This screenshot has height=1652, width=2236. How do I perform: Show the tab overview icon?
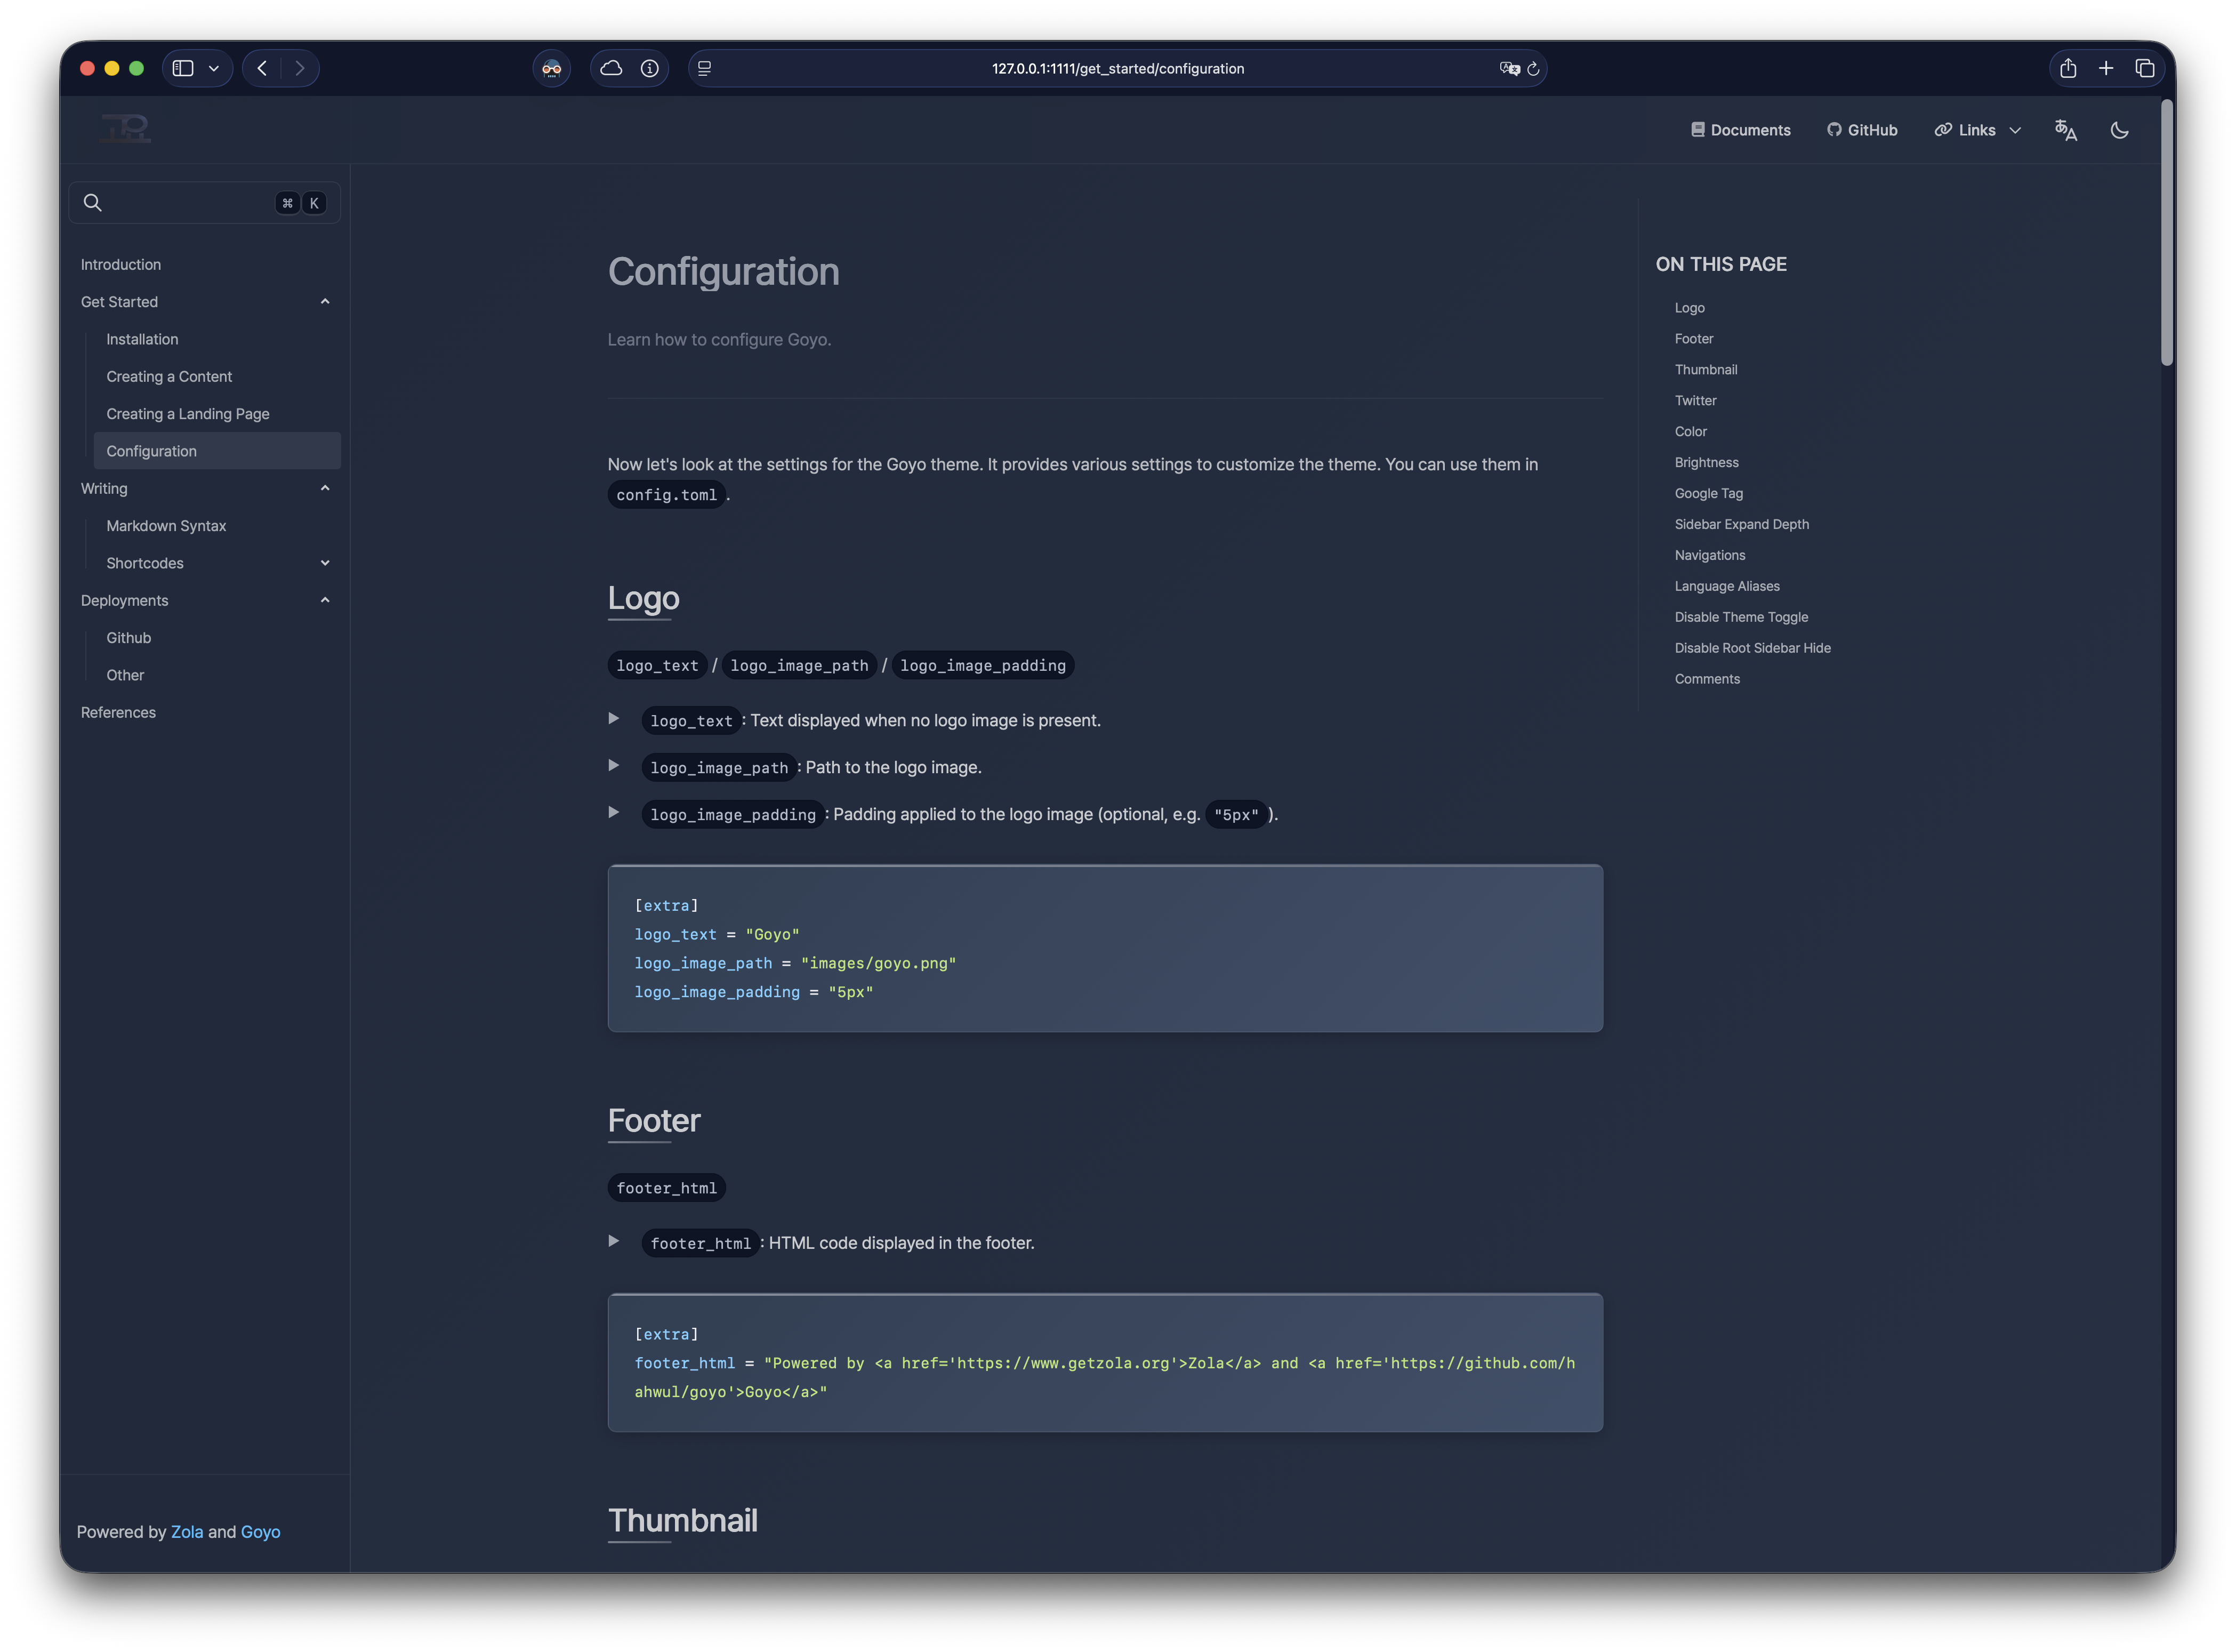[x=2144, y=68]
